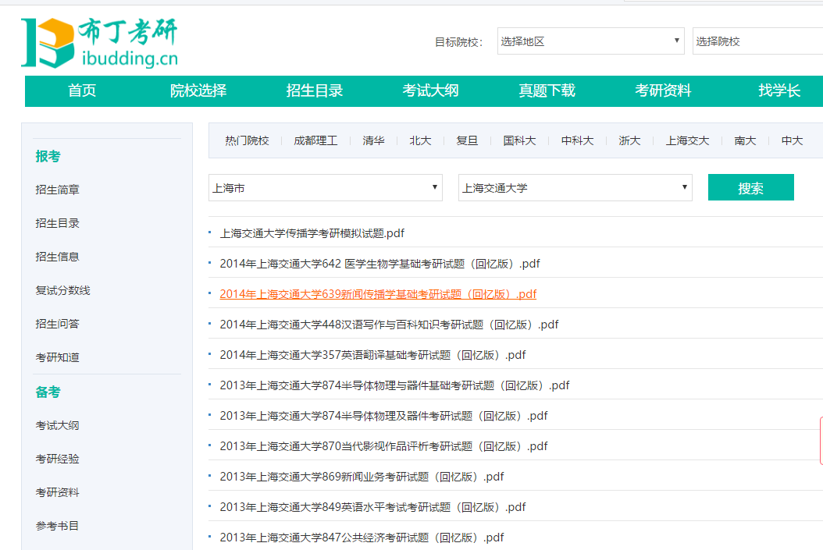This screenshot has width=823, height=550.
Task: Select 清华 in the hot schools strip
Action: coord(373,140)
